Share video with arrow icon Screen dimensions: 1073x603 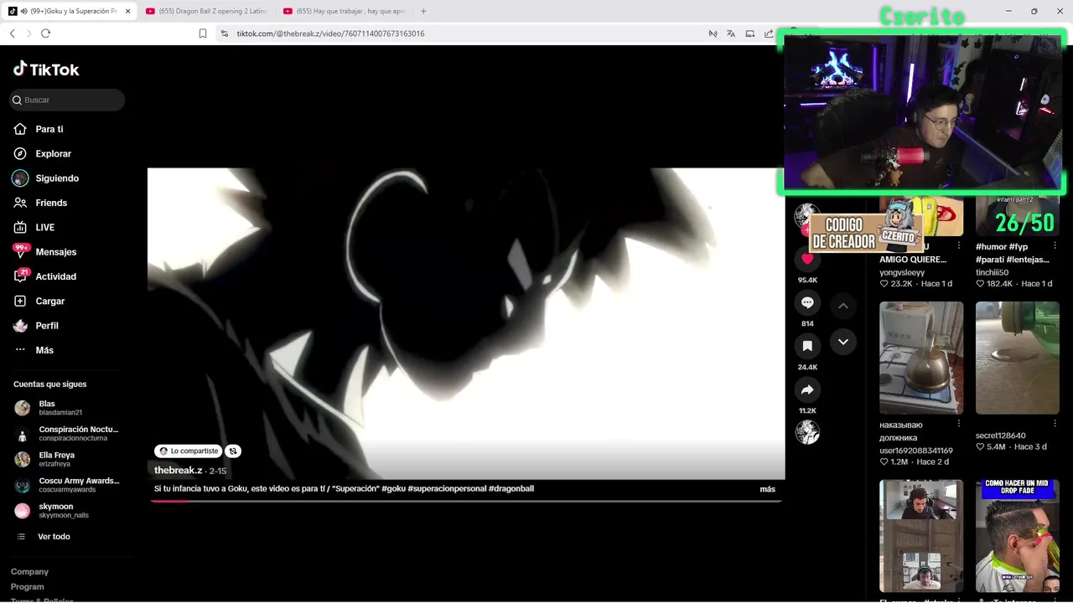click(x=807, y=389)
